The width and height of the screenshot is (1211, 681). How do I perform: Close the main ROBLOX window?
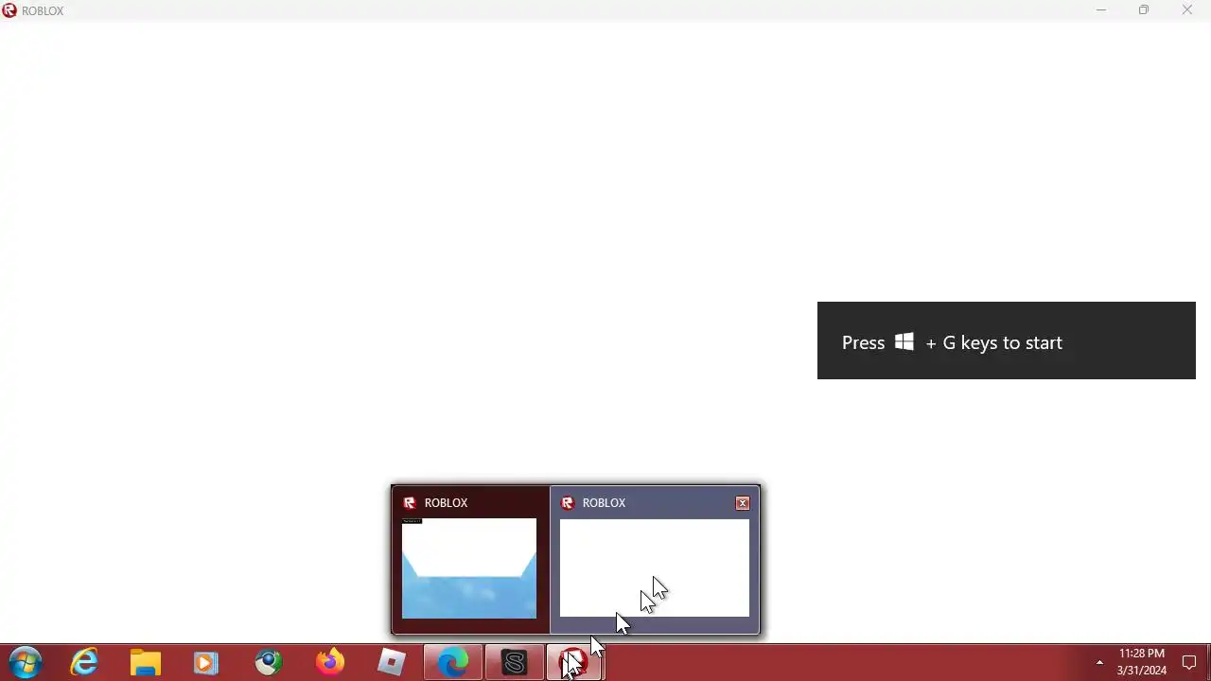(1187, 10)
